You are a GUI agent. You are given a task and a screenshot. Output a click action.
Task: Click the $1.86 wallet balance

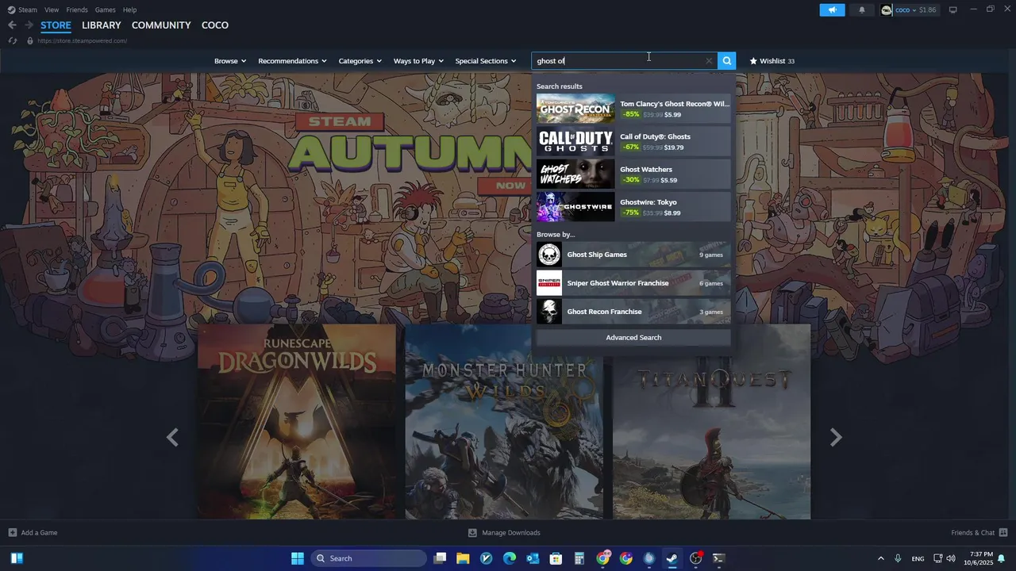928,10
